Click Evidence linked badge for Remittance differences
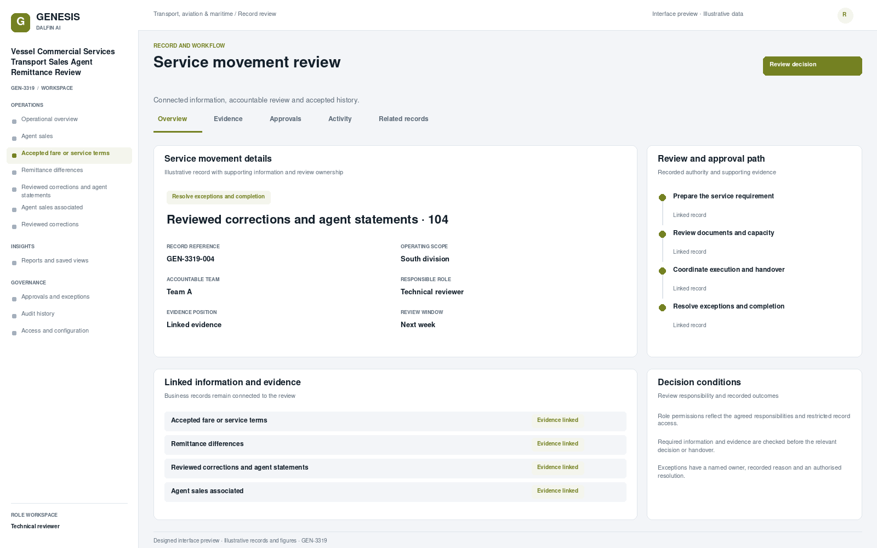The image size is (877, 548). [x=557, y=444]
